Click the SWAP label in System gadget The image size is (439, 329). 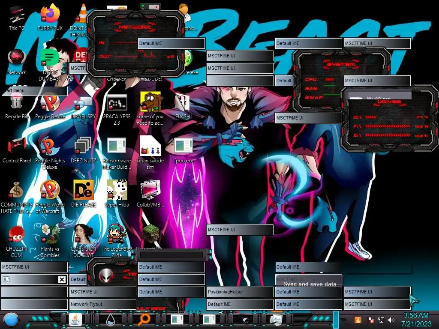coord(313,97)
